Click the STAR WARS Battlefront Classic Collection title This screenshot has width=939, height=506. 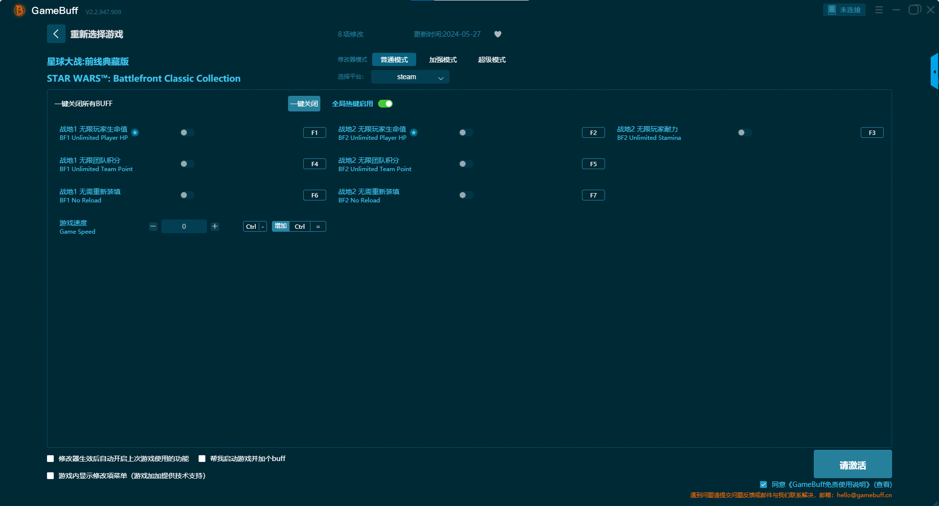(144, 78)
